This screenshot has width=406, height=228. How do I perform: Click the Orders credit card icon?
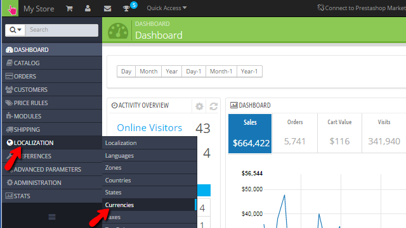[9, 76]
